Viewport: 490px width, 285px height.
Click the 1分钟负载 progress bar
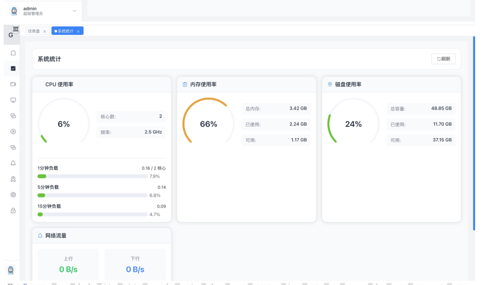92,176
